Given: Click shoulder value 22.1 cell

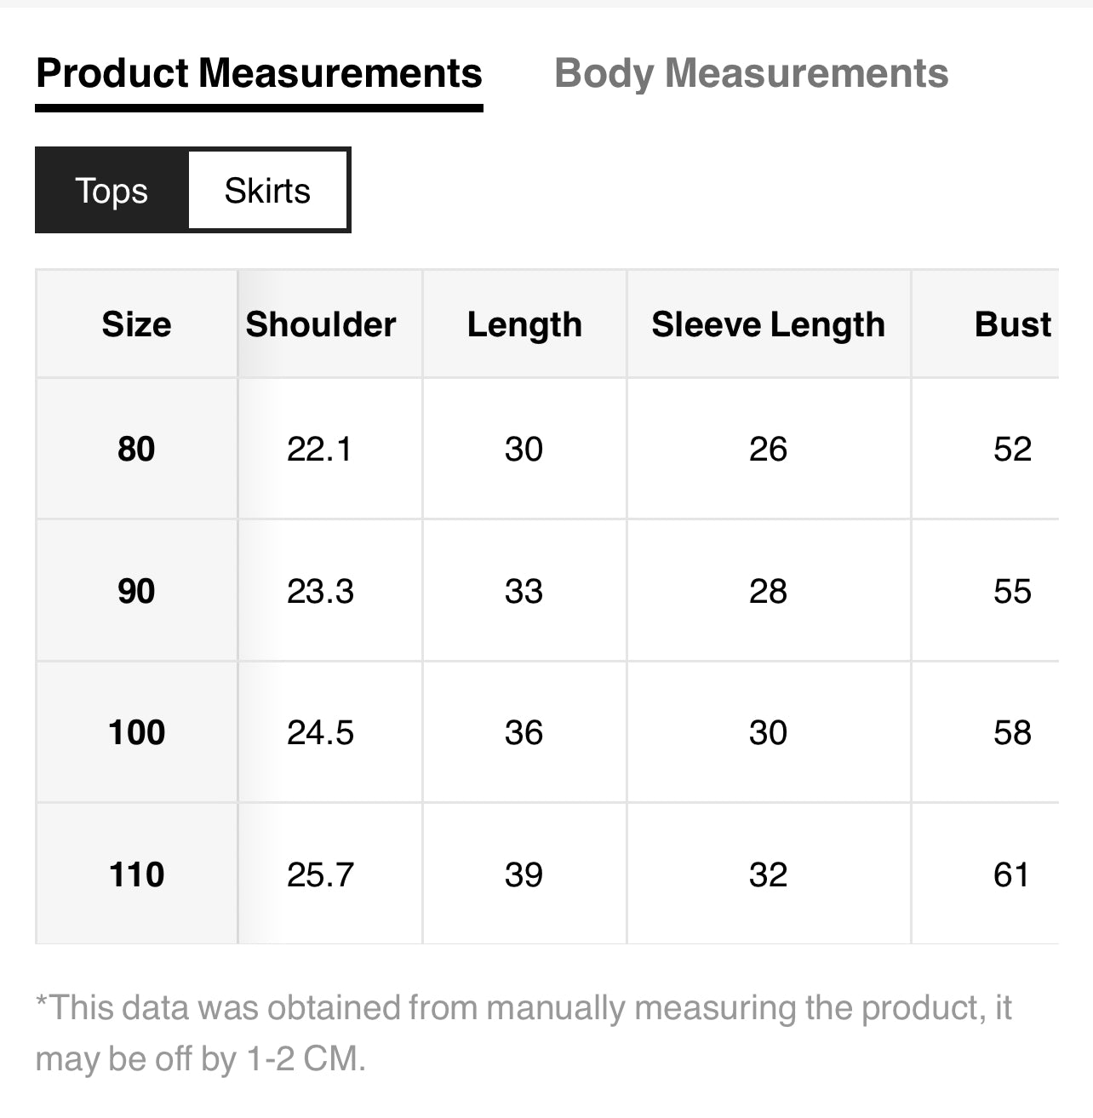Looking at the screenshot, I should tap(319, 449).
